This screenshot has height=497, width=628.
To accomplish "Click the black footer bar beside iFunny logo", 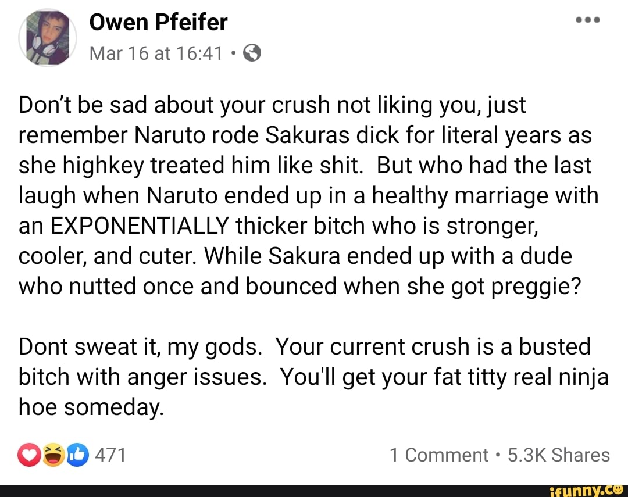I will click(262, 491).
